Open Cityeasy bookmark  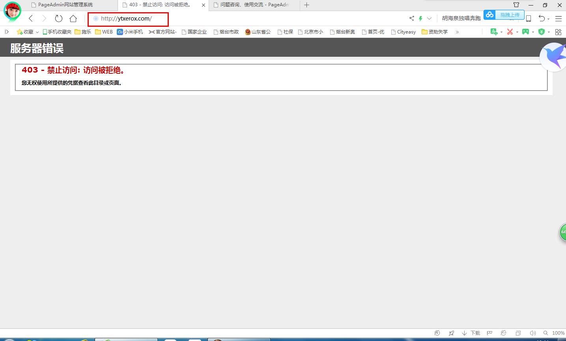point(403,32)
